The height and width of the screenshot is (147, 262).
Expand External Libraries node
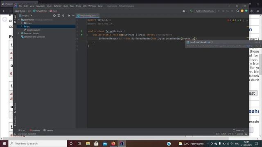click(19, 33)
